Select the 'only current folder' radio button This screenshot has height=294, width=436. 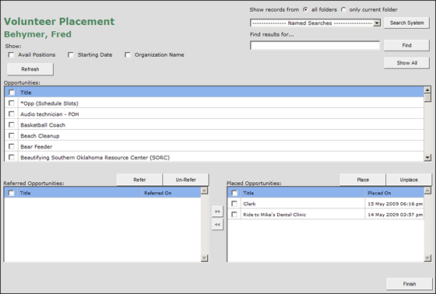343,10
